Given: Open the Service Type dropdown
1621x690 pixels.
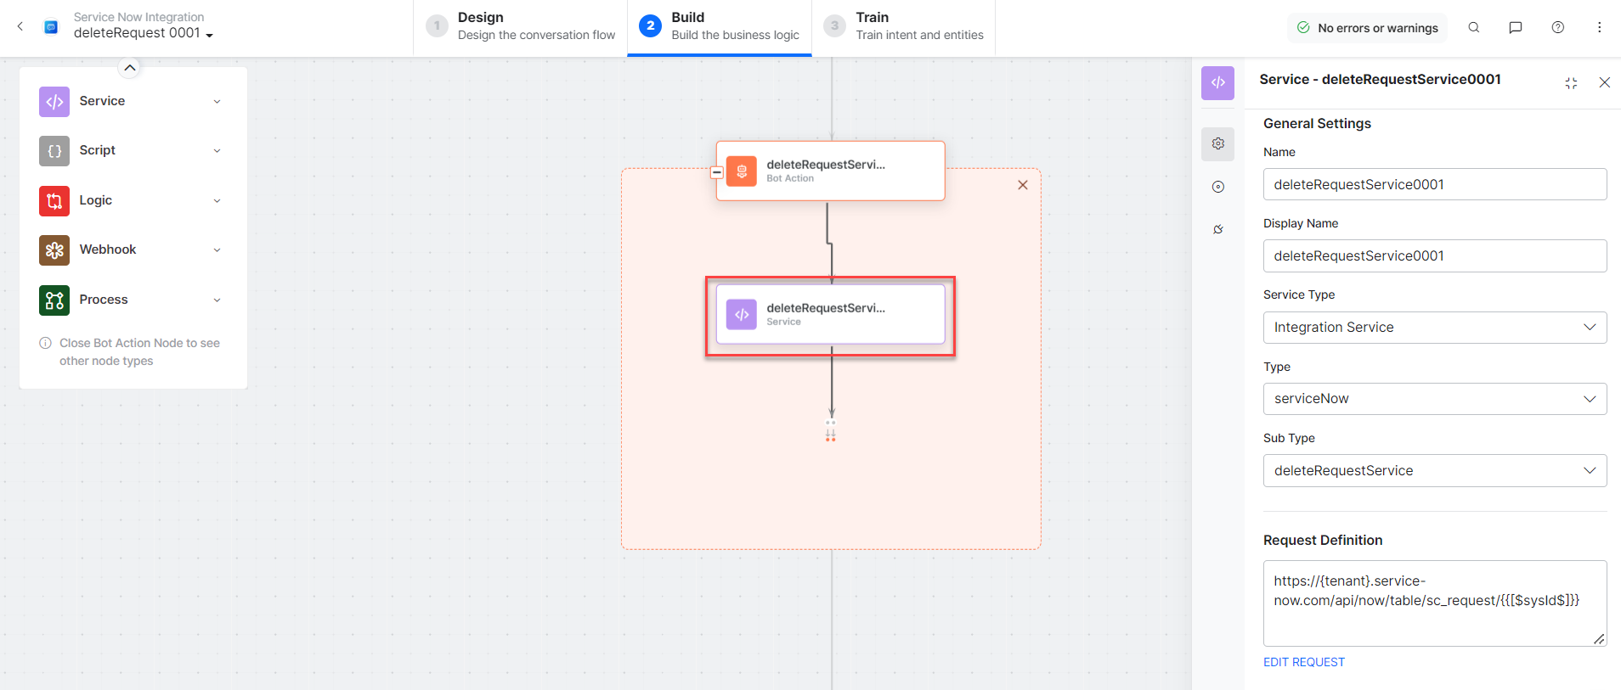Looking at the screenshot, I should click(1434, 328).
